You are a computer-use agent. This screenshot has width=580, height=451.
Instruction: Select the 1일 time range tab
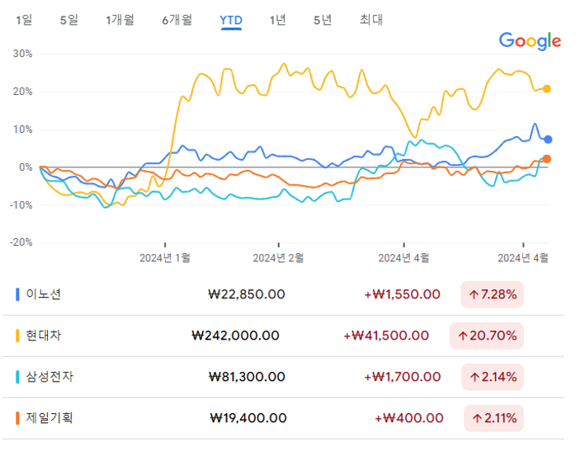[x=24, y=20]
